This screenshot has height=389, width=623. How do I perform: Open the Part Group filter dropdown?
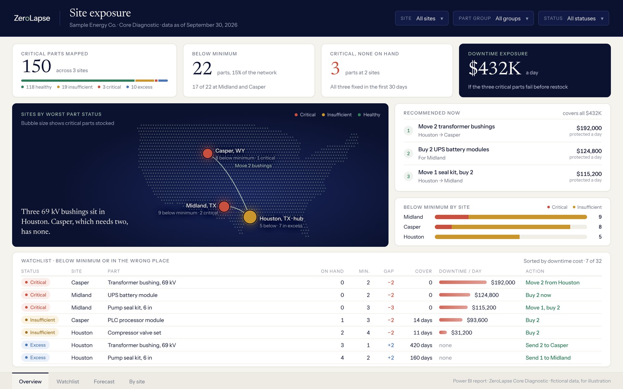(x=493, y=18)
